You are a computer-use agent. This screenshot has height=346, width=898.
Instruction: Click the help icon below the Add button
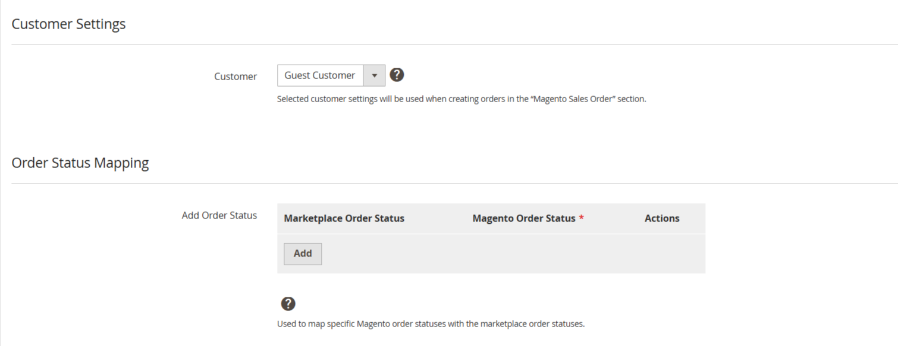(x=288, y=304)
